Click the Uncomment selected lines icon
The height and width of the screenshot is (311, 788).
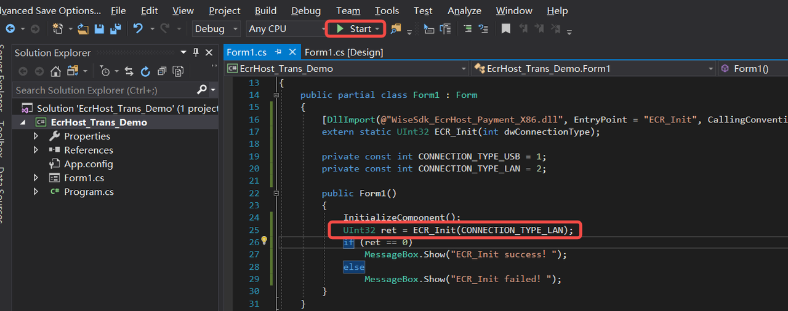pos(483,29)
